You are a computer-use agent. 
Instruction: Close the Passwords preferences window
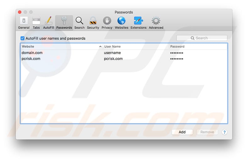(20, 12)
